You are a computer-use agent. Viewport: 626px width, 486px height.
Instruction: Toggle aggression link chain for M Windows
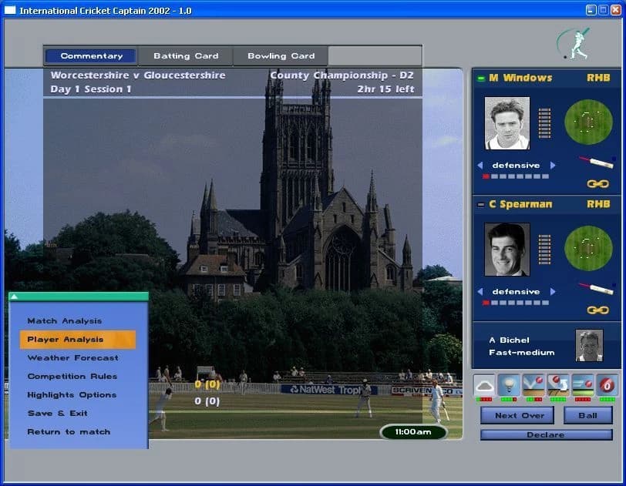(597, 184)
